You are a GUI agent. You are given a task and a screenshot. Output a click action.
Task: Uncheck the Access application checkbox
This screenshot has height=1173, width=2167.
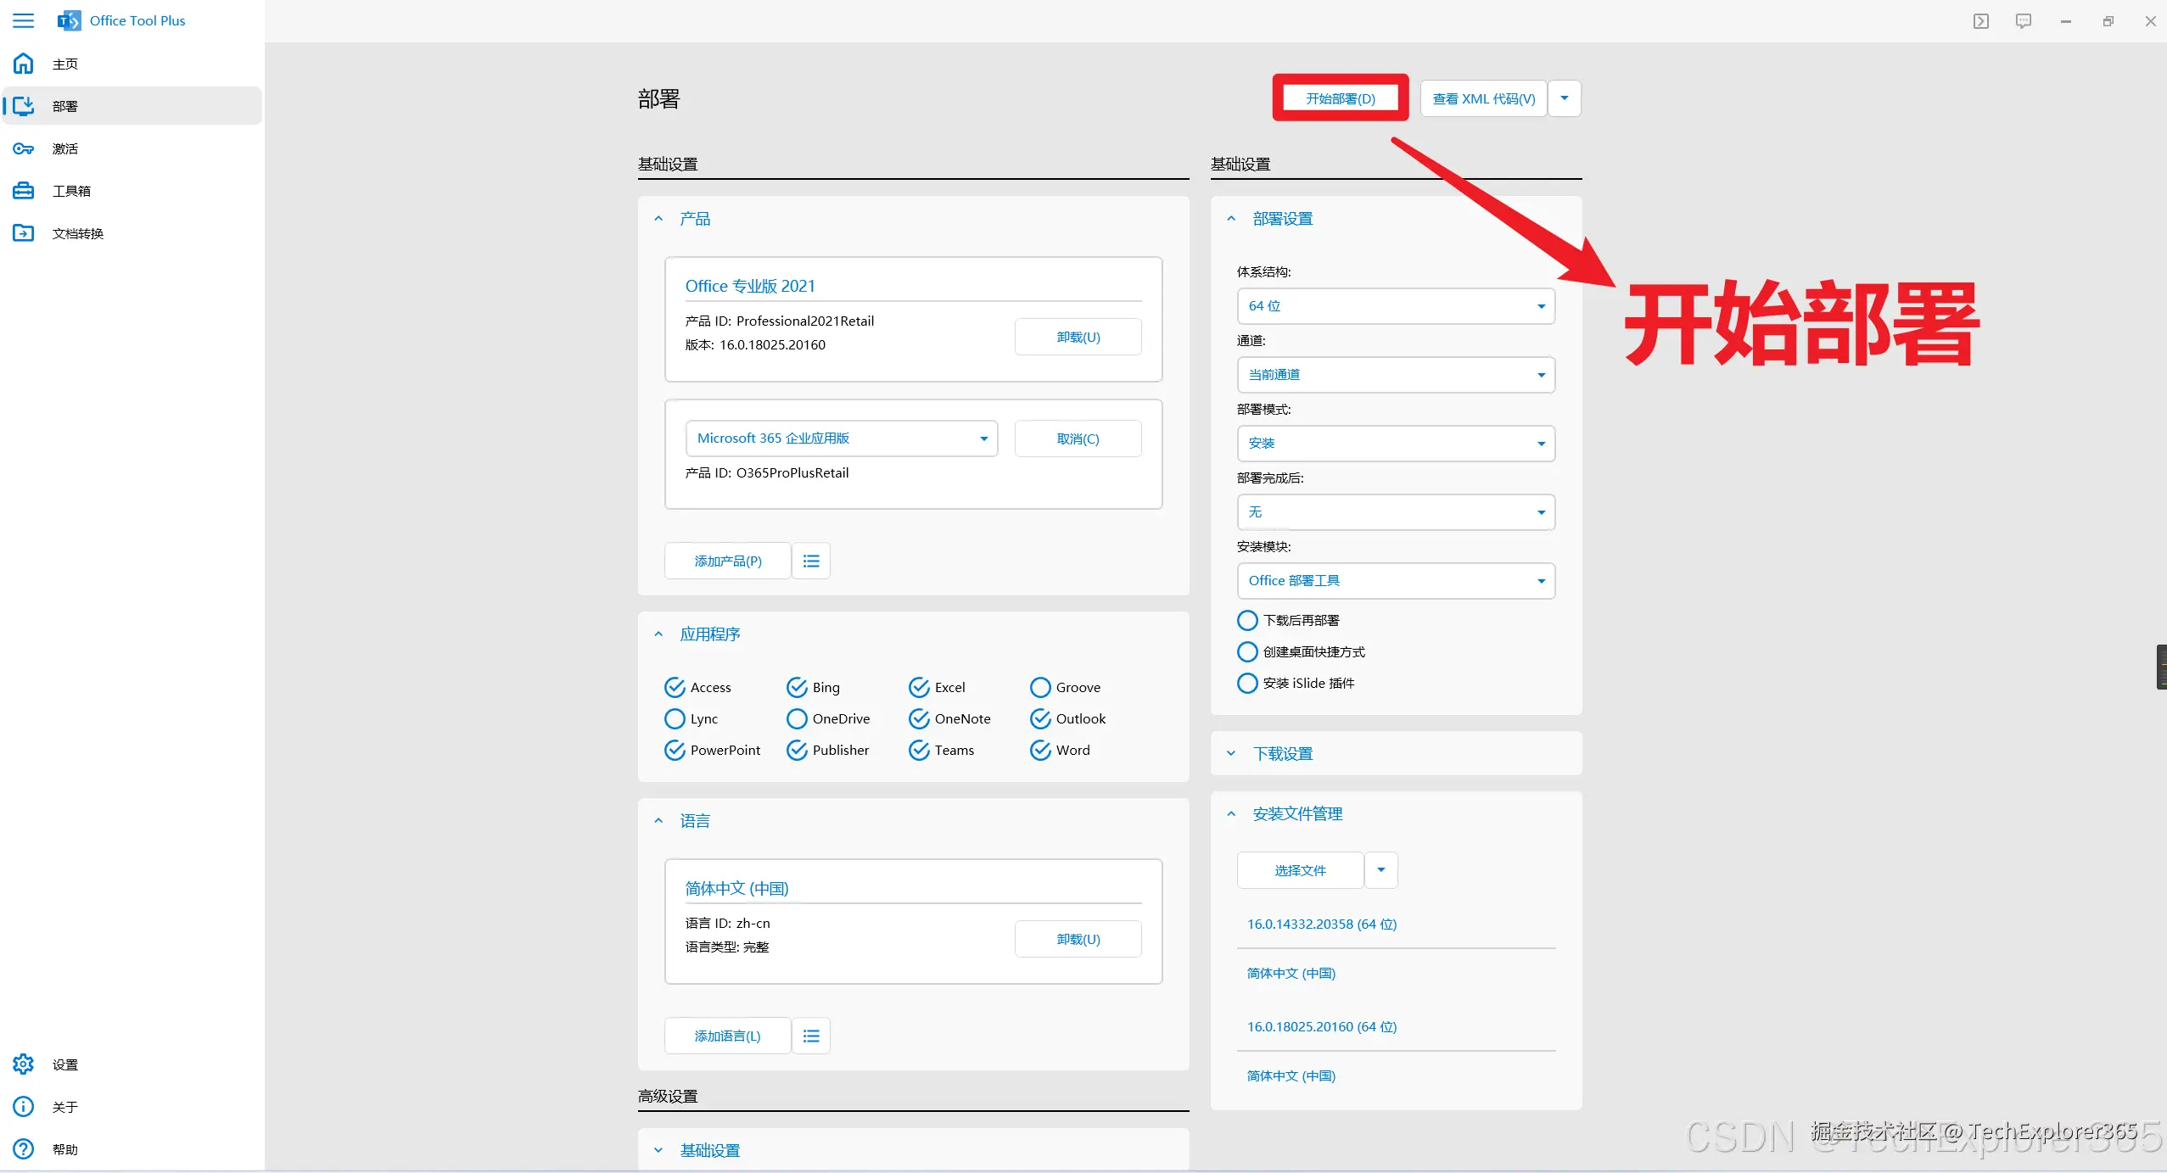tap(675, 687)
